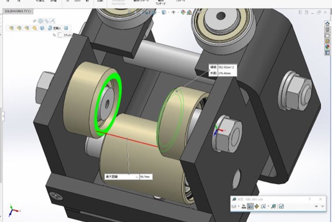Click the area value in the upper measurement callout
Image resolution: width=332 pixels, height=222 pixels.
coord(226,67)
